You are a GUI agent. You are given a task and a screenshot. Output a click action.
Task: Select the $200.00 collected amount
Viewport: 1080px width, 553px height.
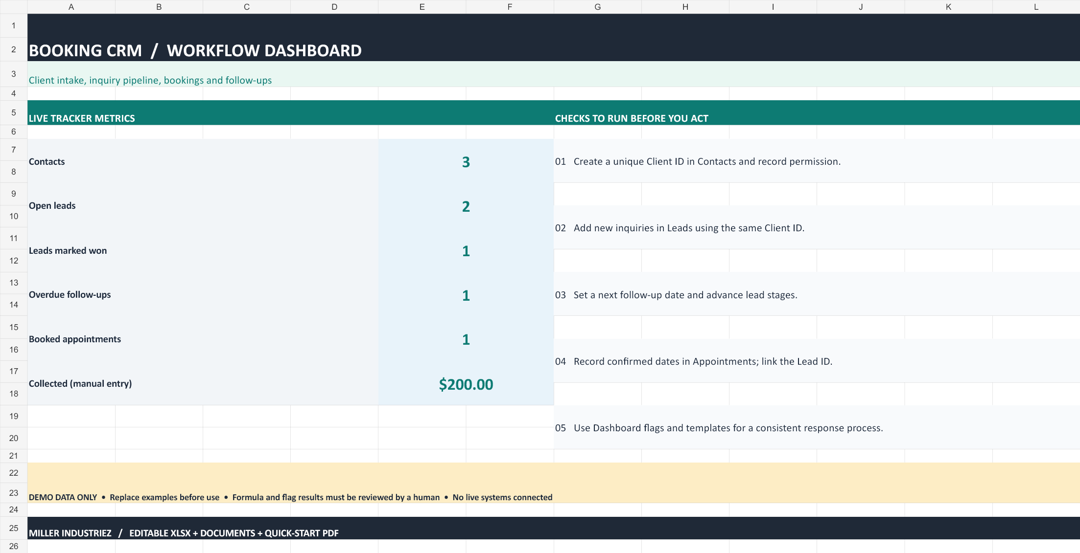click(x=466, y=384)
